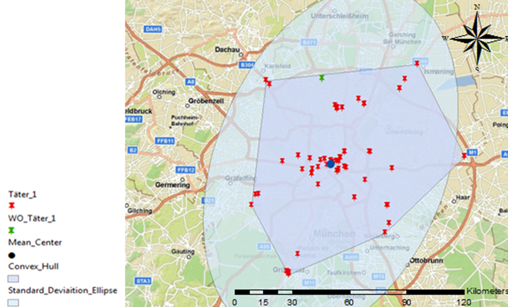Viewport: 508px width, 307px height.
Task: Click the FFB12 road shield
Action: pos(186,170)
